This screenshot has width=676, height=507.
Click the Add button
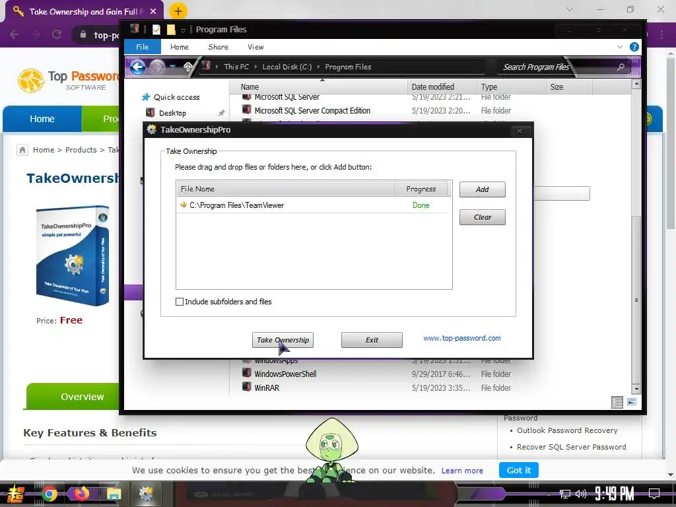point(482,189)
